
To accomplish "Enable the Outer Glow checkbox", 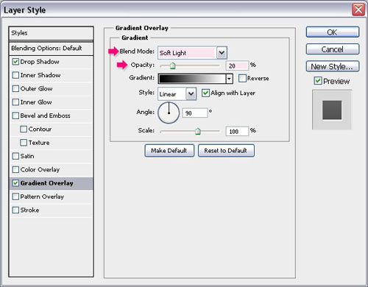I will [15, 88].
